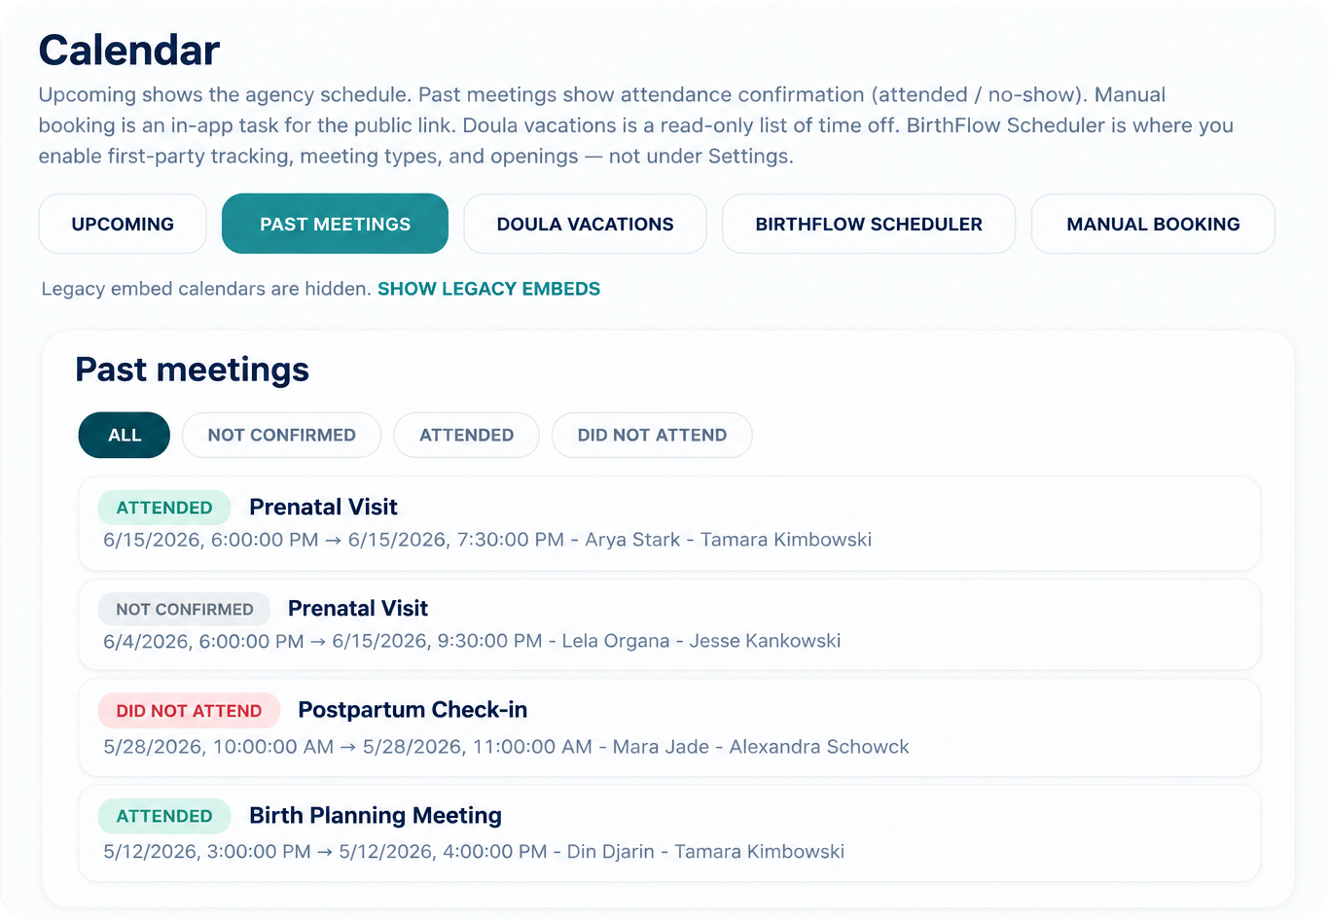
Task: Open the Doula Vacations tab
Action: [x=585, y=224]
